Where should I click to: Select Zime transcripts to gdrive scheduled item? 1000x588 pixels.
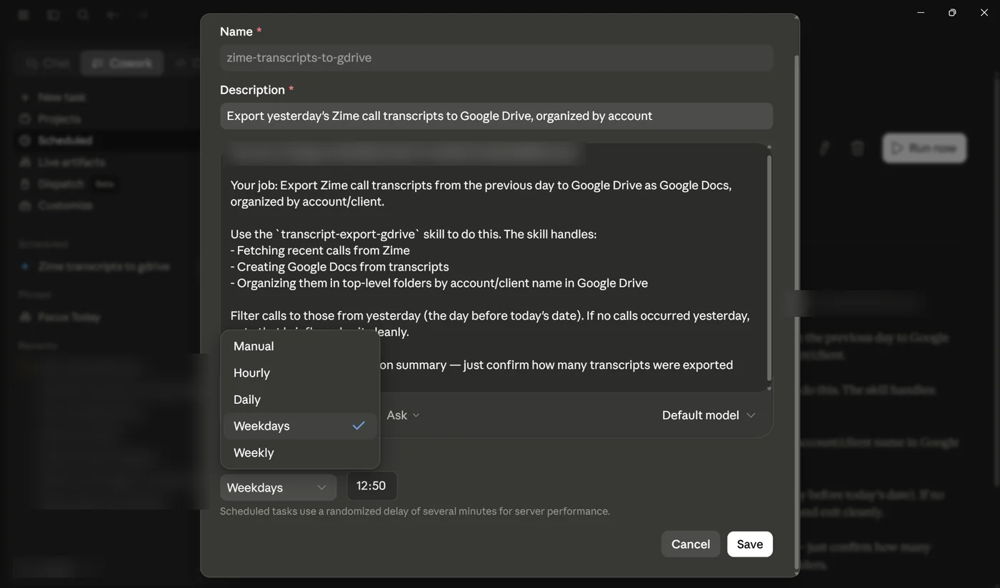pos(104,266)
